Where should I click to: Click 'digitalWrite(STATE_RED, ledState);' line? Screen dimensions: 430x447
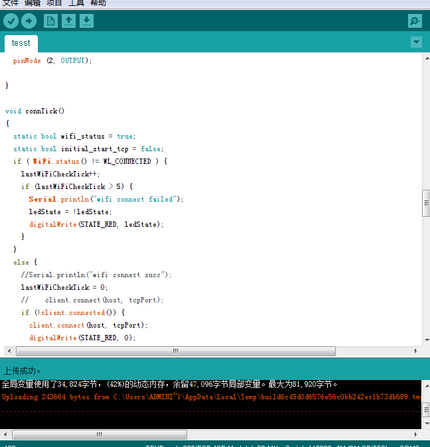[x=96, y=224]
